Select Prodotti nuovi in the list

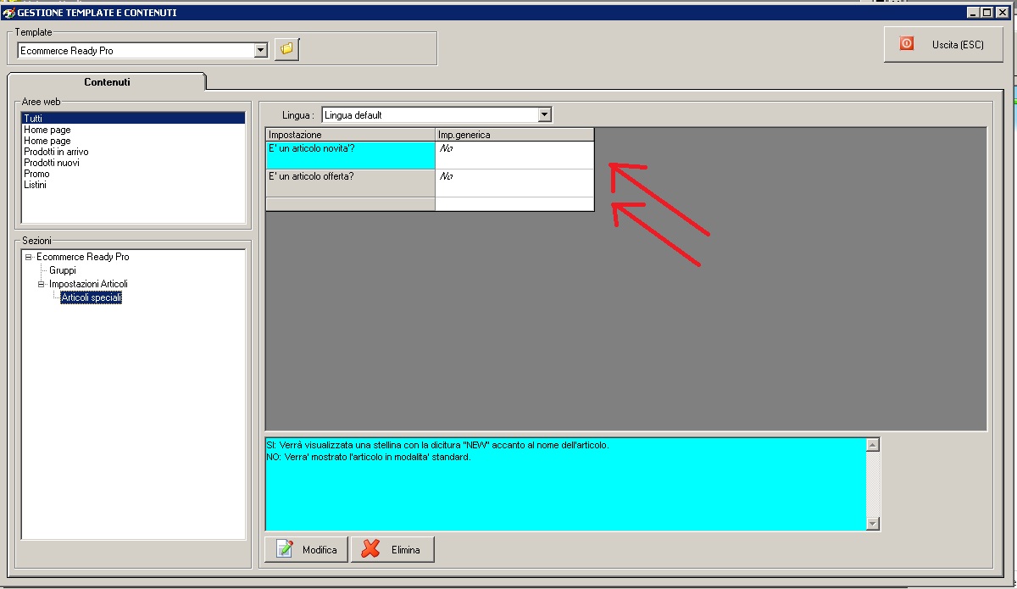tap(133, 163)
